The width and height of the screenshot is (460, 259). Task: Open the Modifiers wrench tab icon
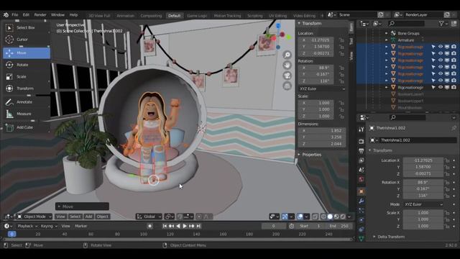(x=361, y=201)
